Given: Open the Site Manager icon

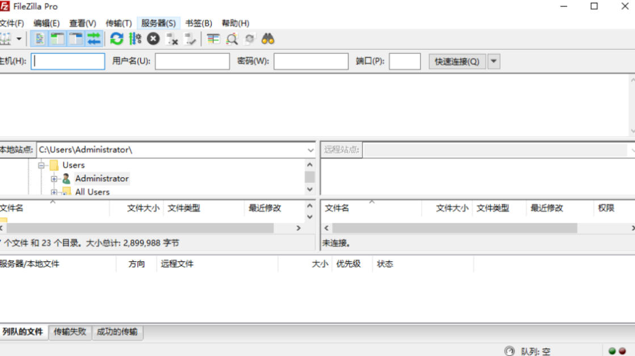Looking at the screenshot, I should (x=5, y=39).
